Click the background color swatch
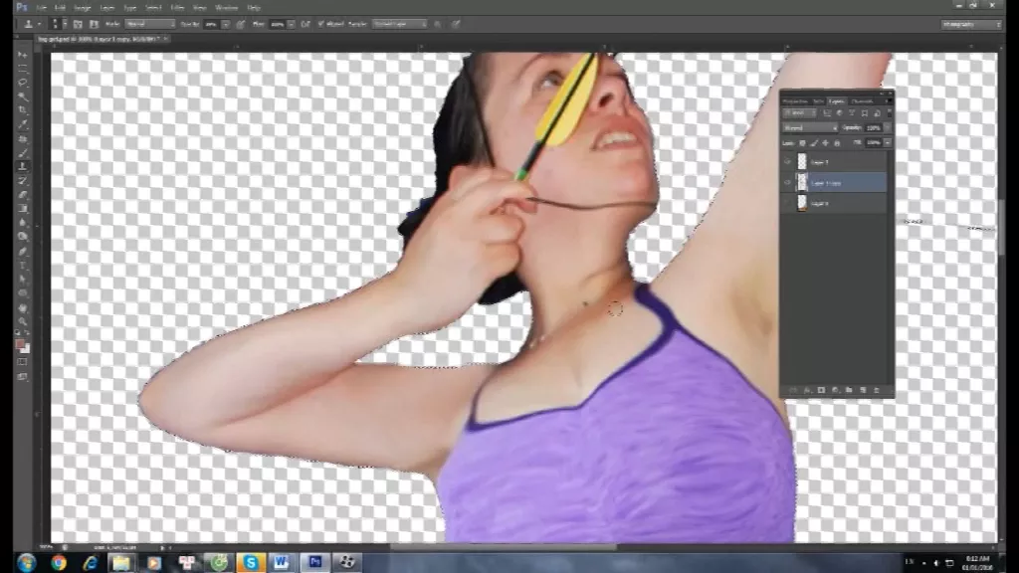 (x=26, y=349)
